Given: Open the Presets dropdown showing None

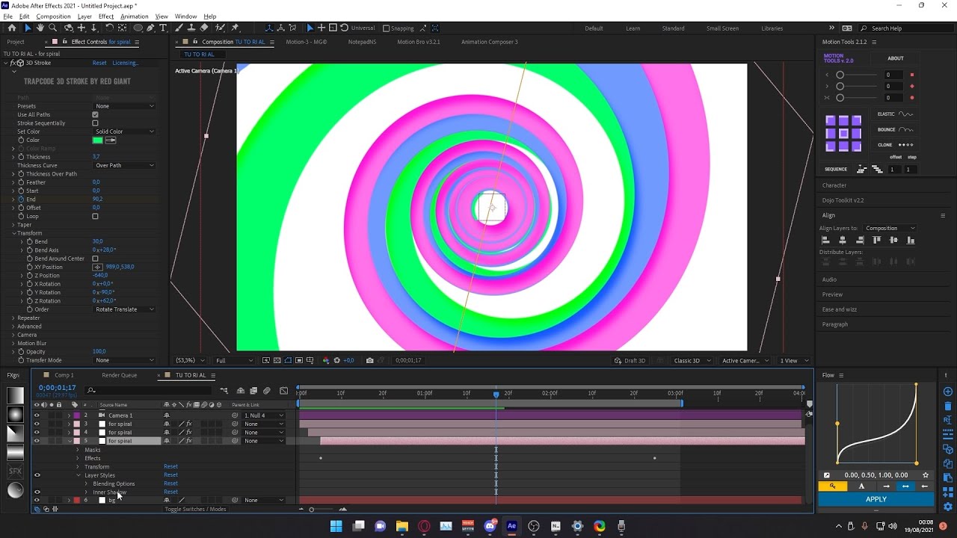Looking at the screenshot, I should tap(124, 106).
